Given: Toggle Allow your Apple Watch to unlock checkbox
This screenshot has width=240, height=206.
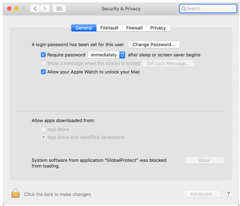Looking at the screenshot, I should [x=43, y=72].
